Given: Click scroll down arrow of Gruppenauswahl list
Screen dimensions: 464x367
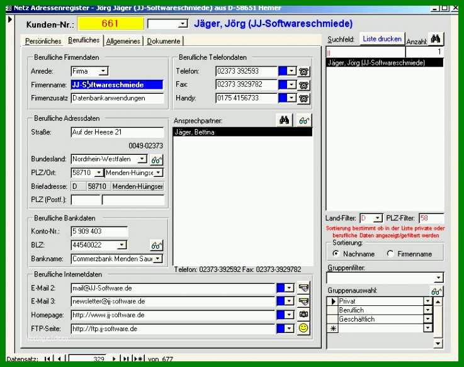Looking at the screenshot, I should pyautogui.click(x=438, y=343).
